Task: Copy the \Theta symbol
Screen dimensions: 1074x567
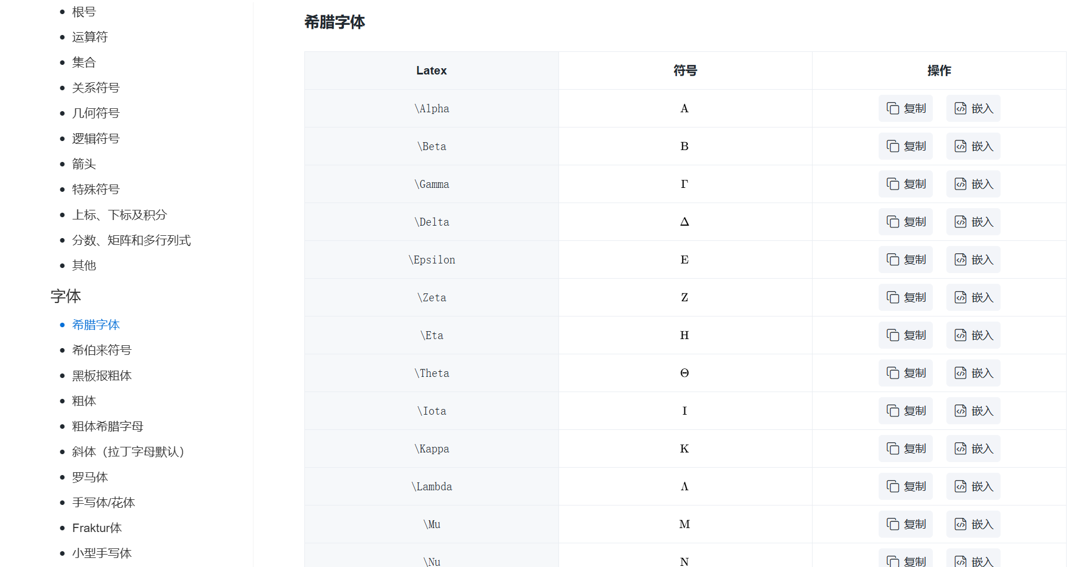Action: point(906,373)
